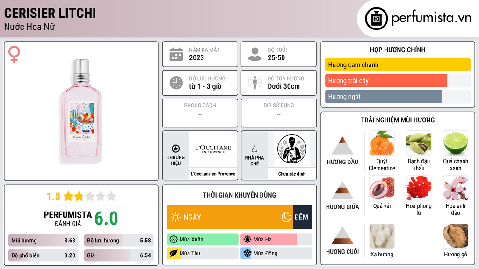Click the Giá 6.54 rating bar

(x=119, y=255)
